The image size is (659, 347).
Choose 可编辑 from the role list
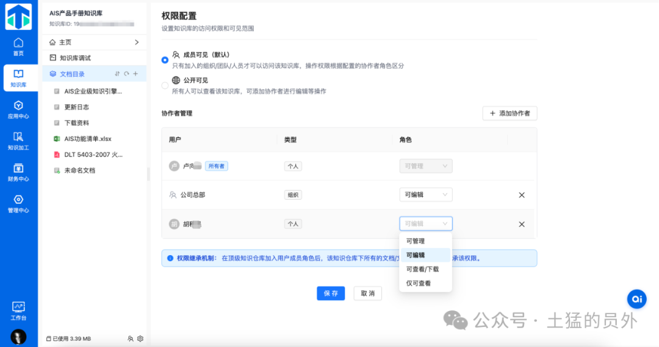(425, 255)
